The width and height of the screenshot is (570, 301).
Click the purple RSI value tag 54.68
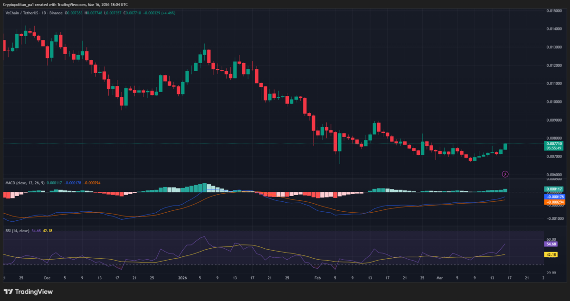coord(551,244)
